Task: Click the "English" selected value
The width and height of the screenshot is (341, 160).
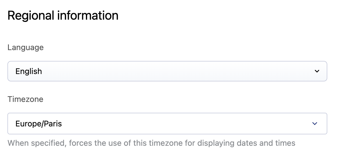Action: (x=29, y=71)
